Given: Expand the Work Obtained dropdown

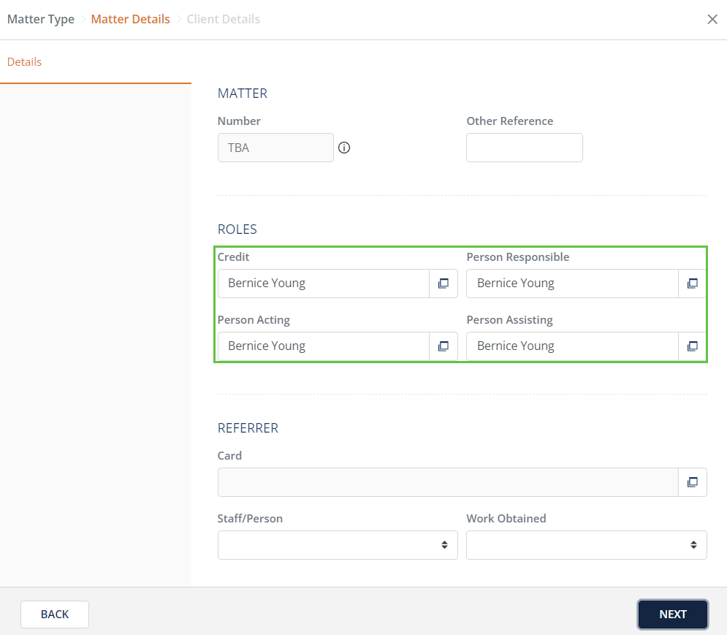Looking at the screenshot, I should point(586,545).
